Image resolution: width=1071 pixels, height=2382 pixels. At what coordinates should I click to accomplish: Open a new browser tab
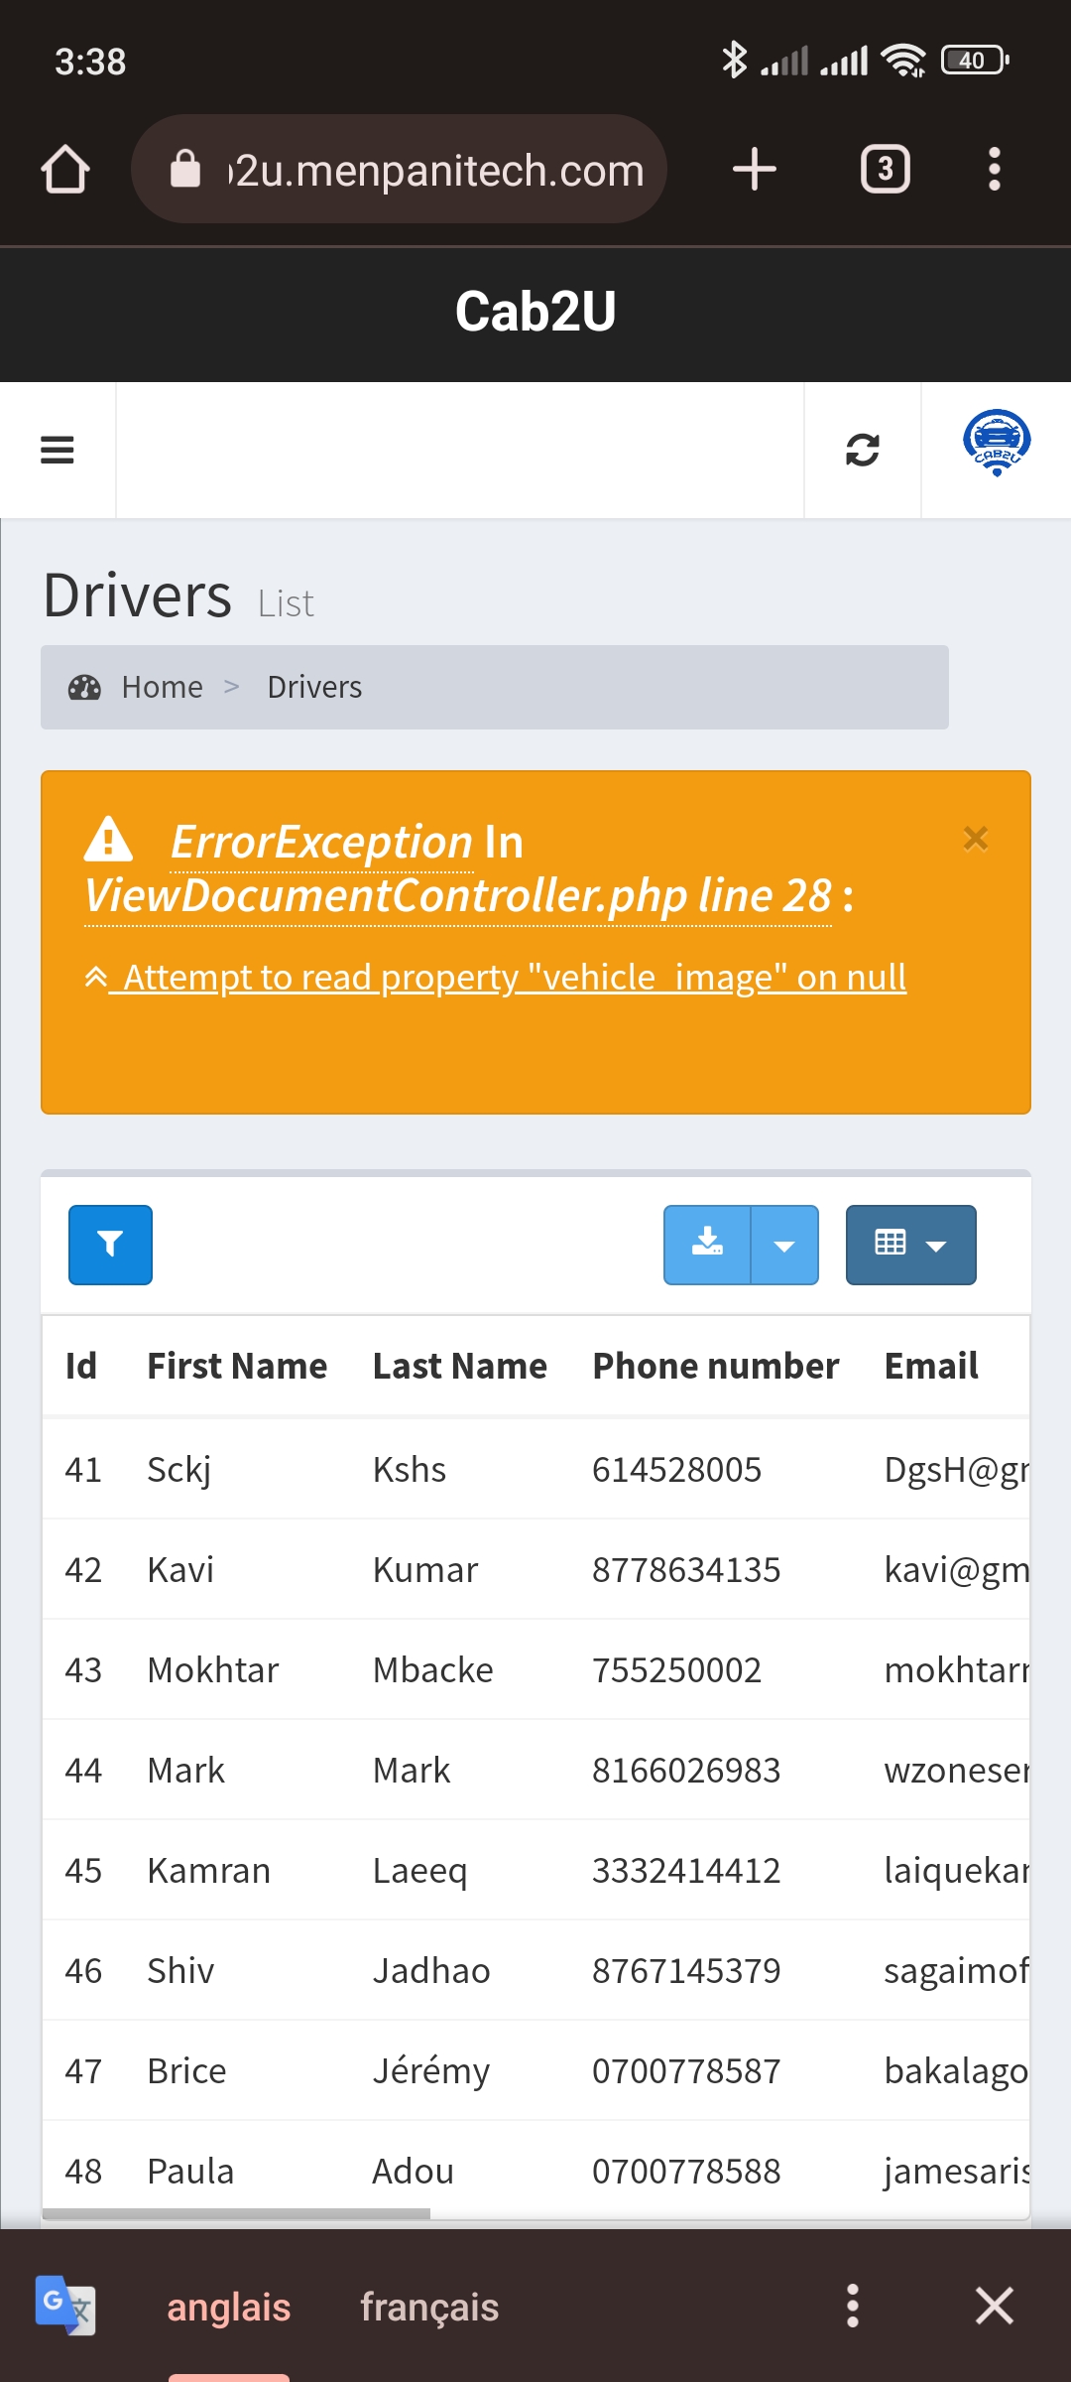754,170
